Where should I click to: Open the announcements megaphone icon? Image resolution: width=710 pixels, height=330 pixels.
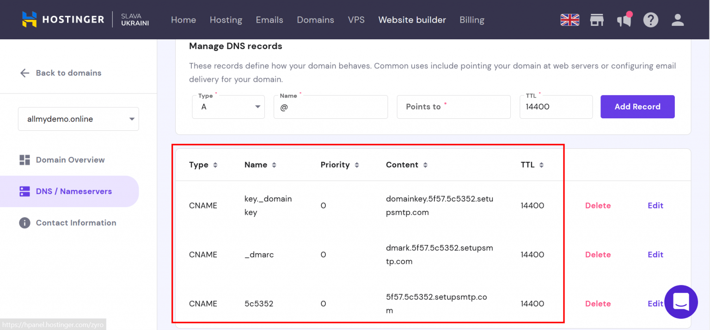tap(624, 20)
